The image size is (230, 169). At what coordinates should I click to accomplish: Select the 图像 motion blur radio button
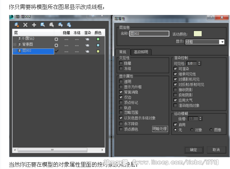pos(211,130)
